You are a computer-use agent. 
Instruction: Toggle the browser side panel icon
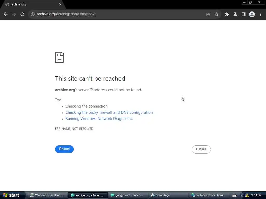coord(244,15)
